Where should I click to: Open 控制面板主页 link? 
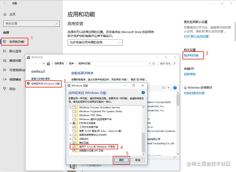pos(38,72)
